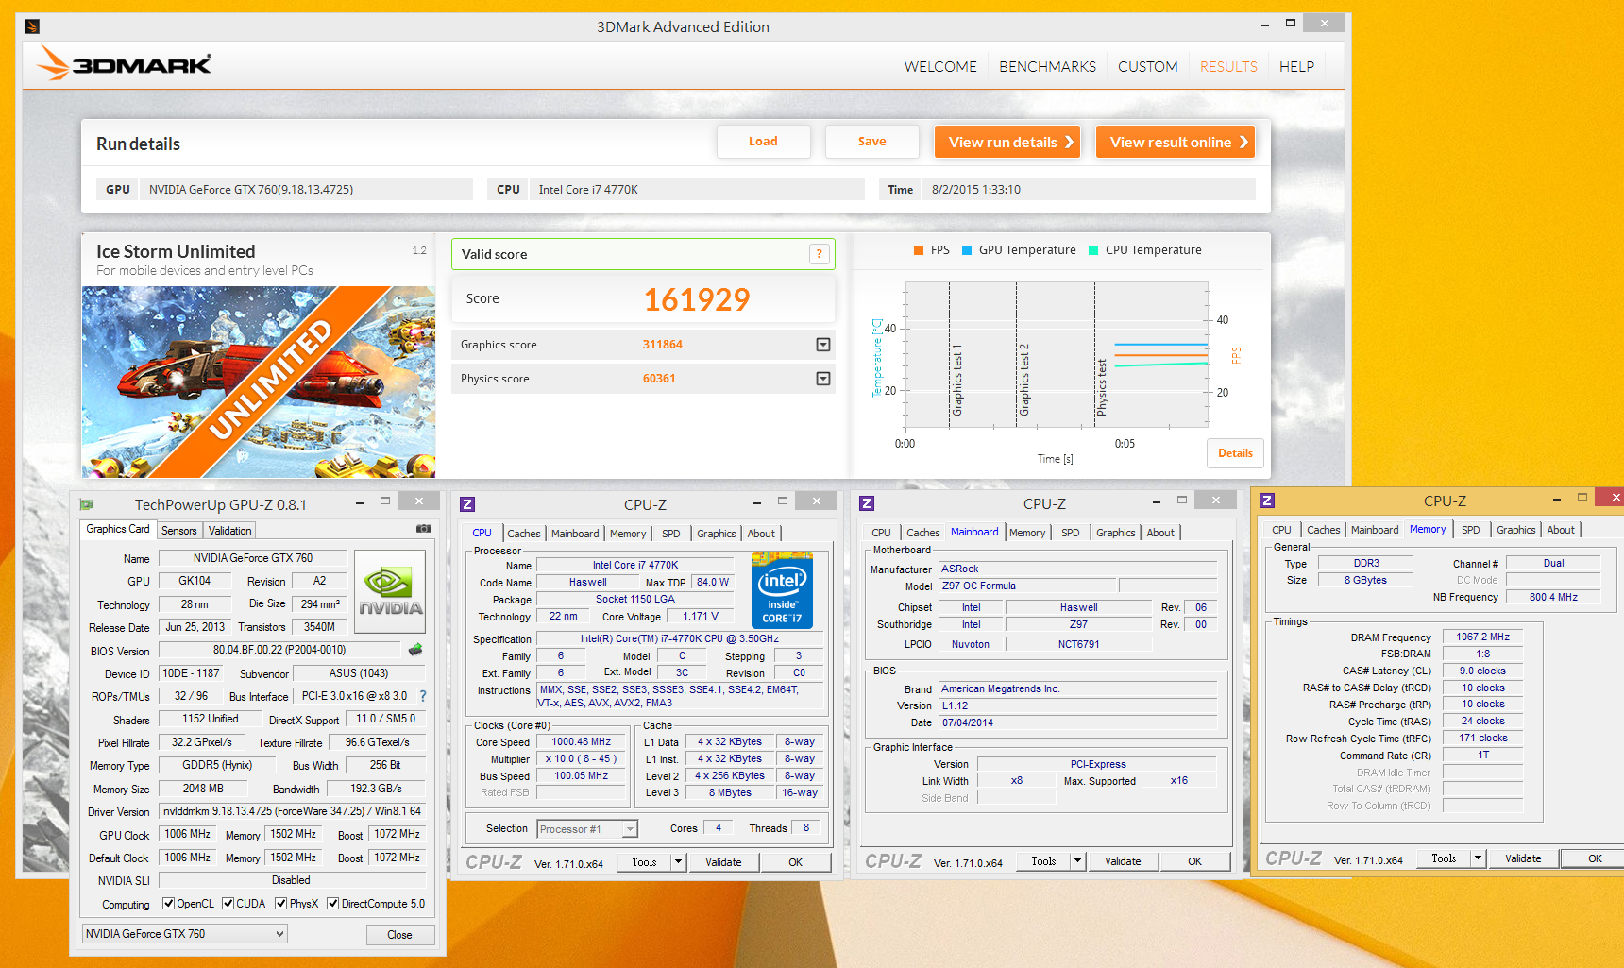
Task: Toggle DirectCompute 5.0 checkbox in GPU-Z
Action: click(332, 904)
